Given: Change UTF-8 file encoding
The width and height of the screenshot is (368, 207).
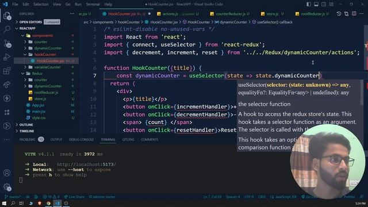Looking at the screenshot, I should point(249,197).
